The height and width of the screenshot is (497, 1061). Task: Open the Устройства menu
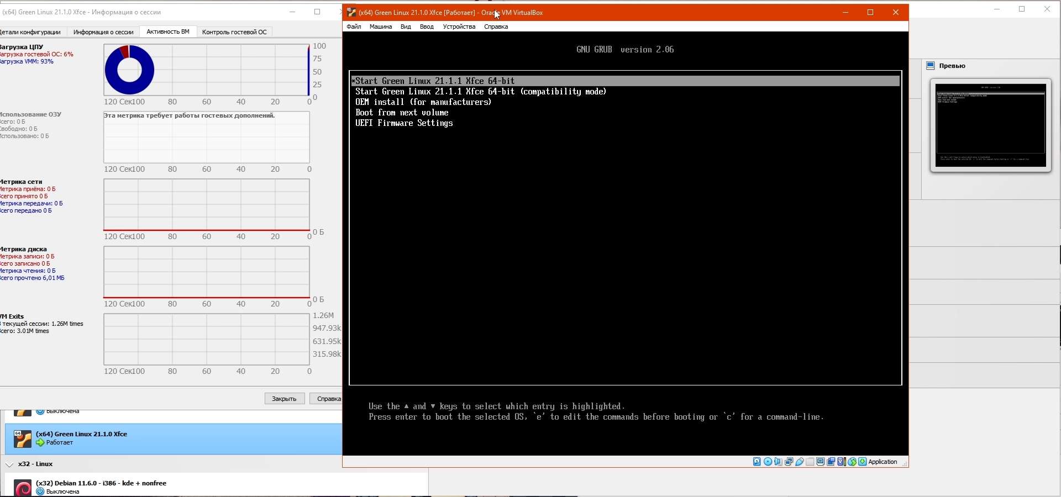tap(459, 27)
